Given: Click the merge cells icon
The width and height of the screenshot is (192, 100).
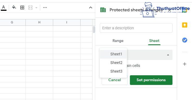Looking at the screenshot, I should pos(30,8).
